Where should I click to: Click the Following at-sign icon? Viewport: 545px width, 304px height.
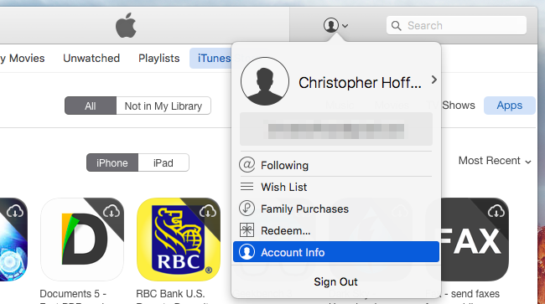[x=247, y=165]
